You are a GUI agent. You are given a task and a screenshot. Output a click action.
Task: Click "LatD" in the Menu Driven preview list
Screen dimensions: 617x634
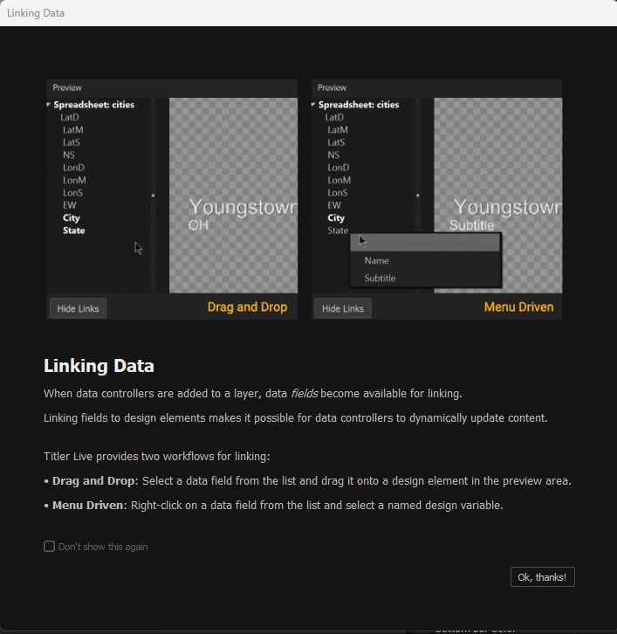(334, 117)
